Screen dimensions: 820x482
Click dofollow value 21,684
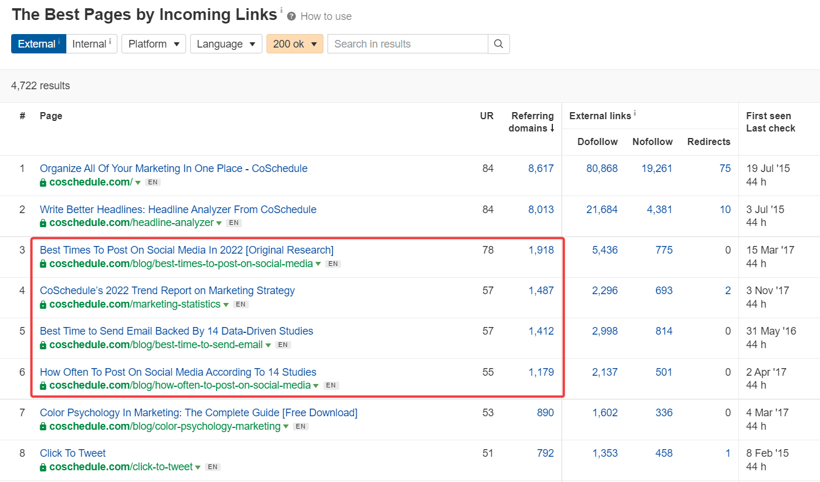tap(602, 210)
